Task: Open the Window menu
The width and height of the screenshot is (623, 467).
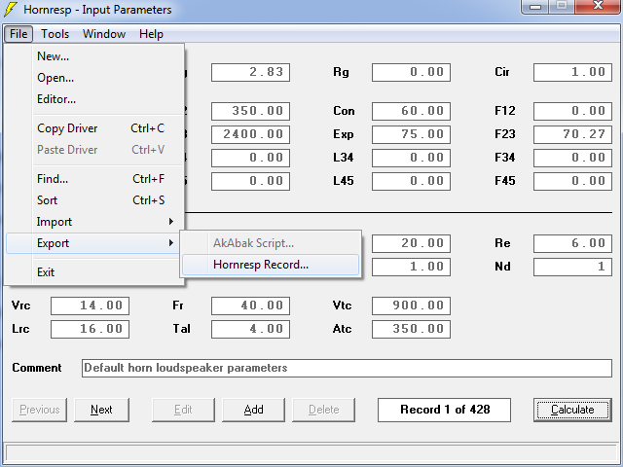Action: (x=104, y=34)
